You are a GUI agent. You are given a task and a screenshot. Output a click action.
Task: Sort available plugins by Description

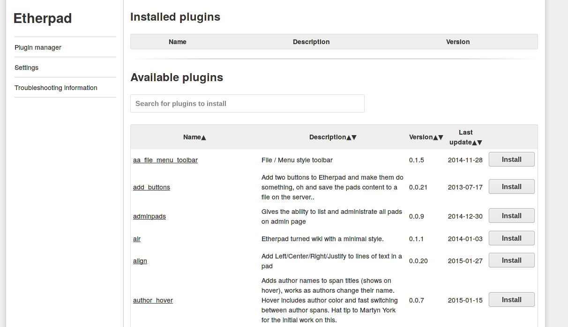[x=333, y=137]
